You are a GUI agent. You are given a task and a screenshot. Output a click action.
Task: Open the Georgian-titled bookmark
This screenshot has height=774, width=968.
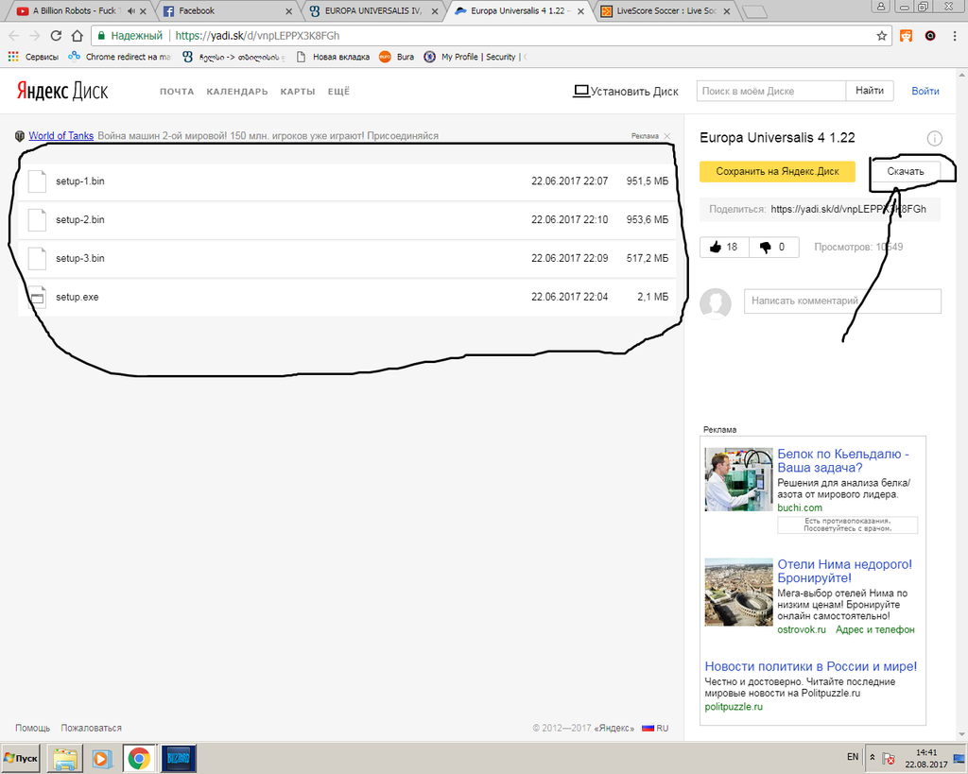tap(234, 57)
